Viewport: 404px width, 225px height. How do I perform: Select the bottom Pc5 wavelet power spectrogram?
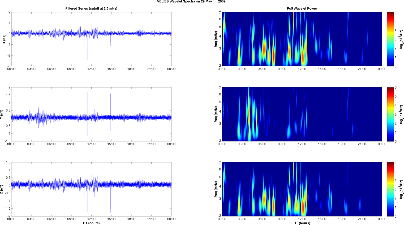coord(302,189)
